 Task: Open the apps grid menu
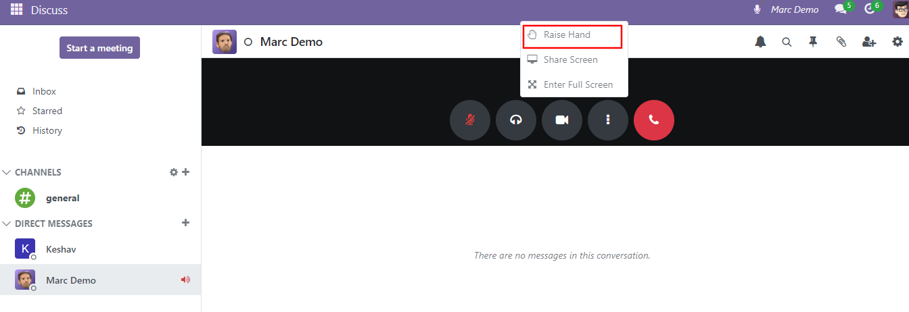(x=16, y=9)
